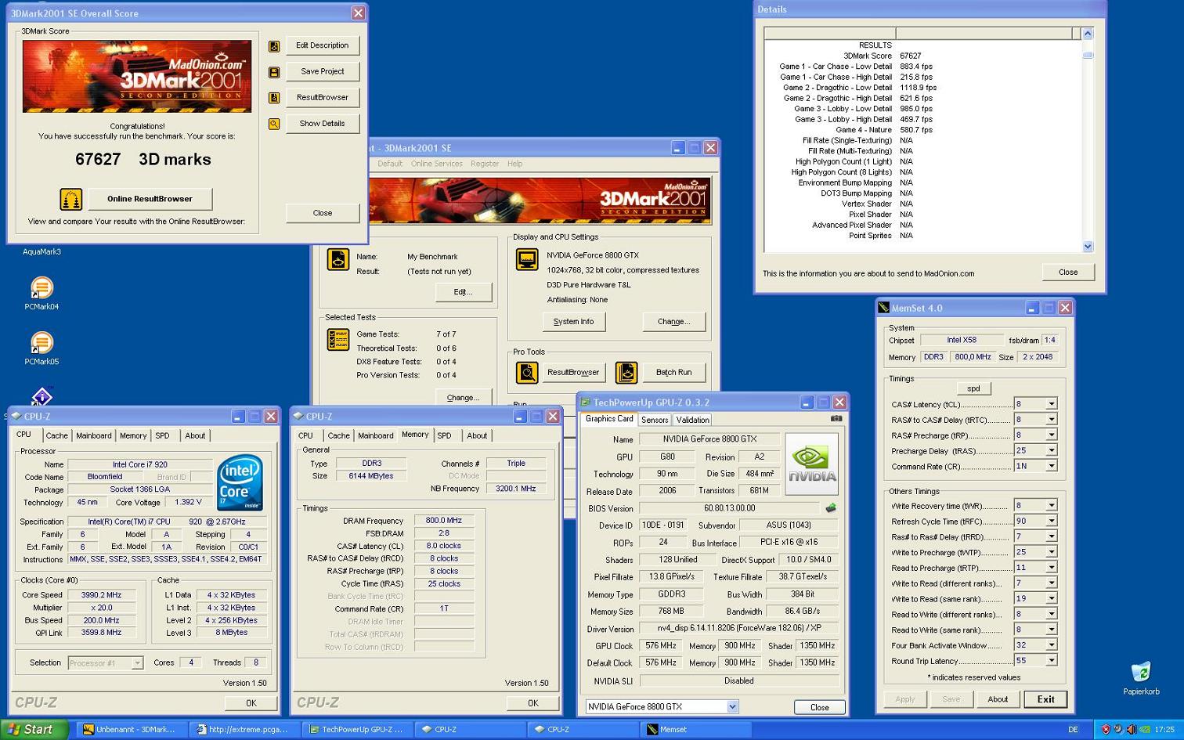The image size is (1184, 740).
Task: Click the Show Details button
Action: pos(322,124)
